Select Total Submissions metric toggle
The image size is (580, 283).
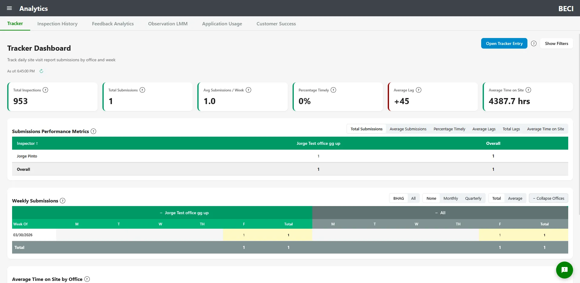[366, 129]
